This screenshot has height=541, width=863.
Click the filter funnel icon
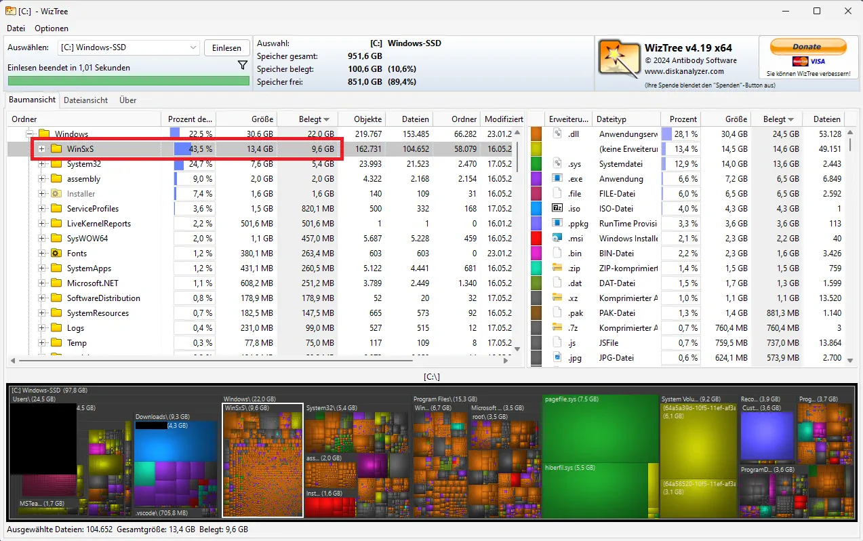point(243,66)
